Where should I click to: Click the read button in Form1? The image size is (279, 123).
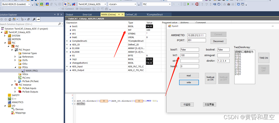click(189, 76)
